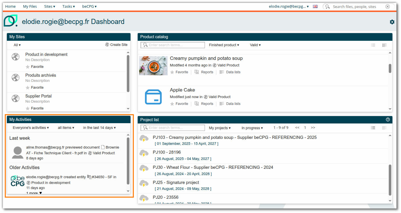Screen dimensions: 401x213
Task: Open the Sites dropdown menu
Action: coord(50,6)
